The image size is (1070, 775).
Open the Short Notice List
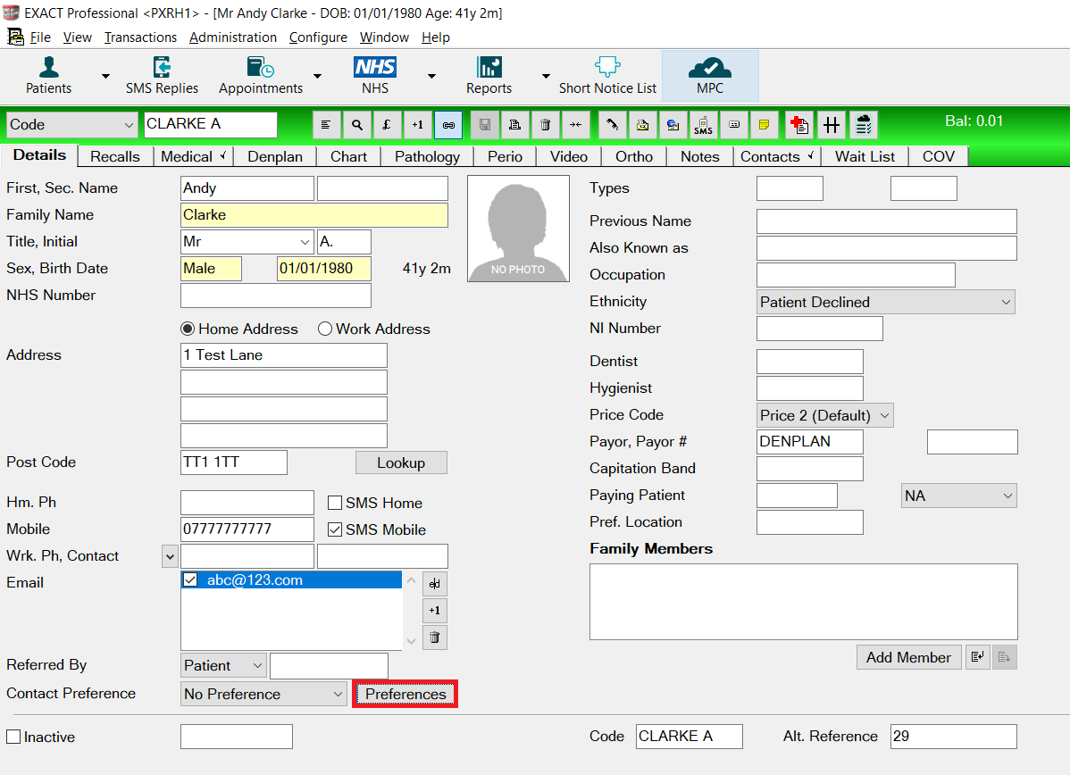(607, 75)
